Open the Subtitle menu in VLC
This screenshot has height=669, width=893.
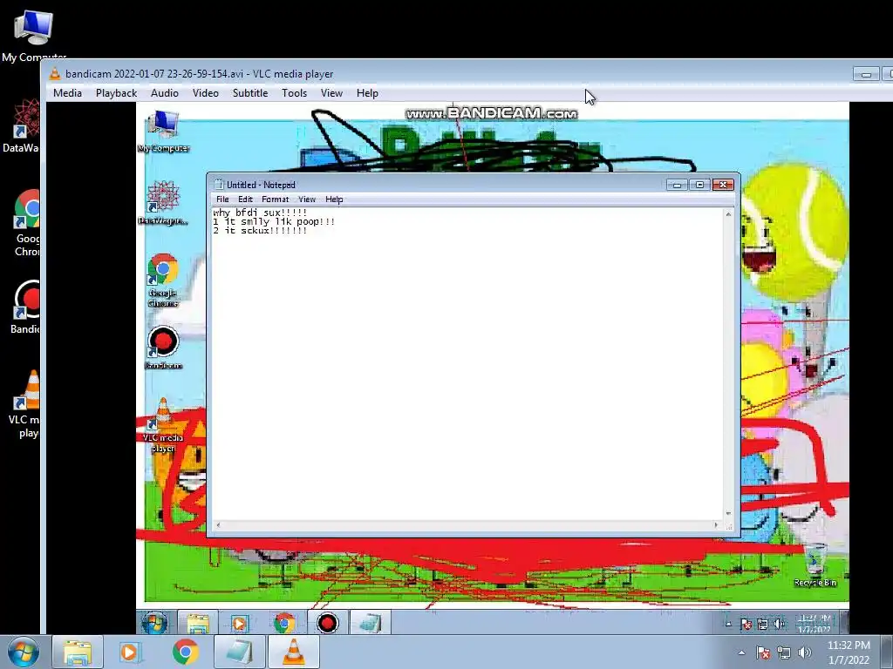pyautogui.click(x=250, y=92)
